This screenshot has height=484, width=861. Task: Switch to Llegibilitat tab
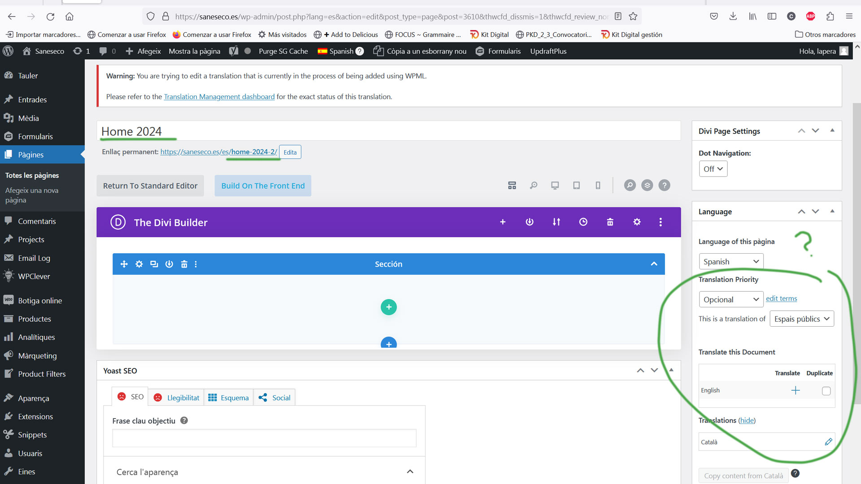[176, 398]
